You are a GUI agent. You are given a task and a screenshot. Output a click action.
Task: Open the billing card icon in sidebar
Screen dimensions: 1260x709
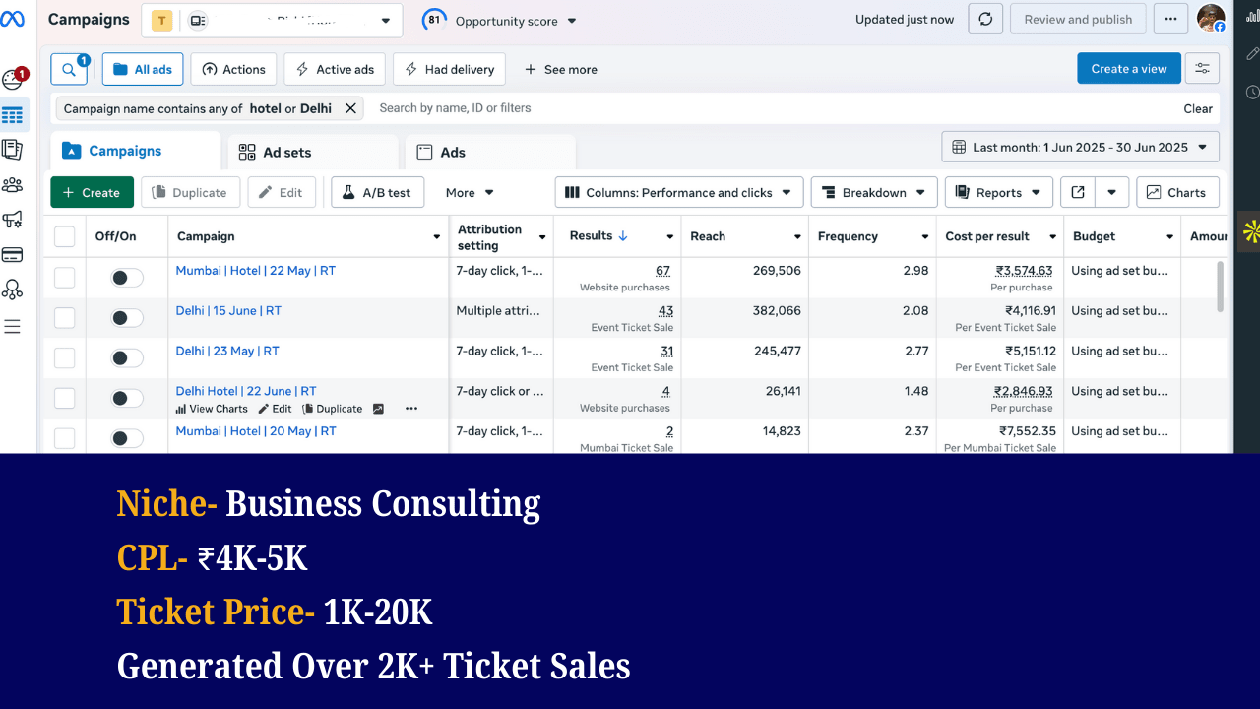coord(13,255)
